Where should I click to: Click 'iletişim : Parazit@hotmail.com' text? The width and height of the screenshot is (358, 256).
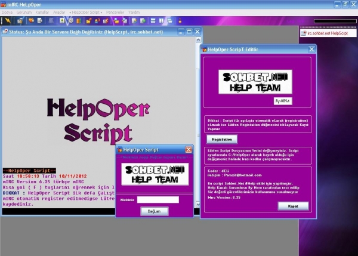click(234, 175)
